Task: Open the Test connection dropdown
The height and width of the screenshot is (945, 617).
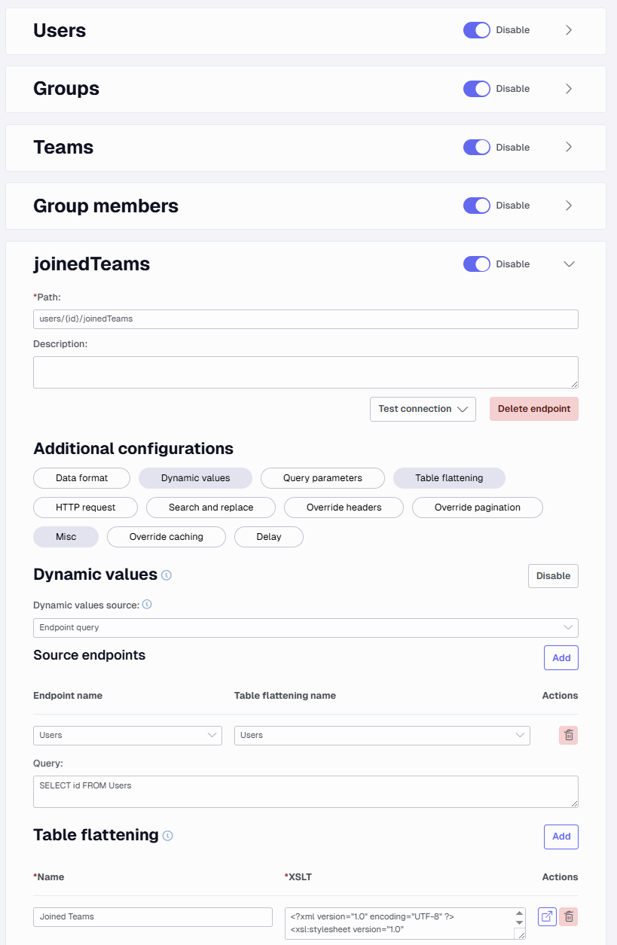Action: [423, 409]
